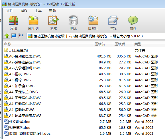The image size is (165, 139).
Task: Click the 文件夹 type cell
Action: point(140,50)
